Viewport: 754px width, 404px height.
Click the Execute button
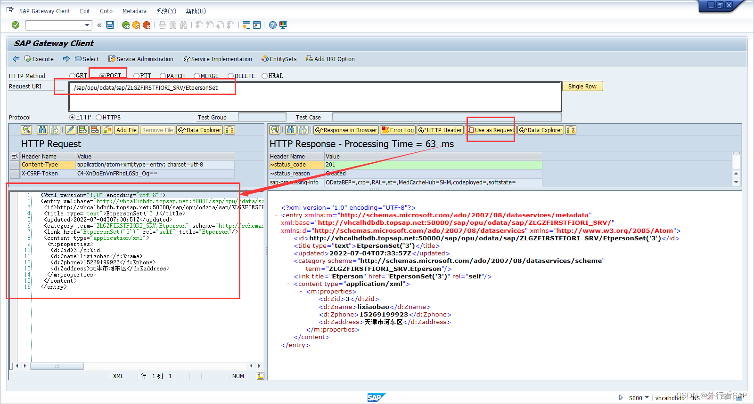pos(39,59)
